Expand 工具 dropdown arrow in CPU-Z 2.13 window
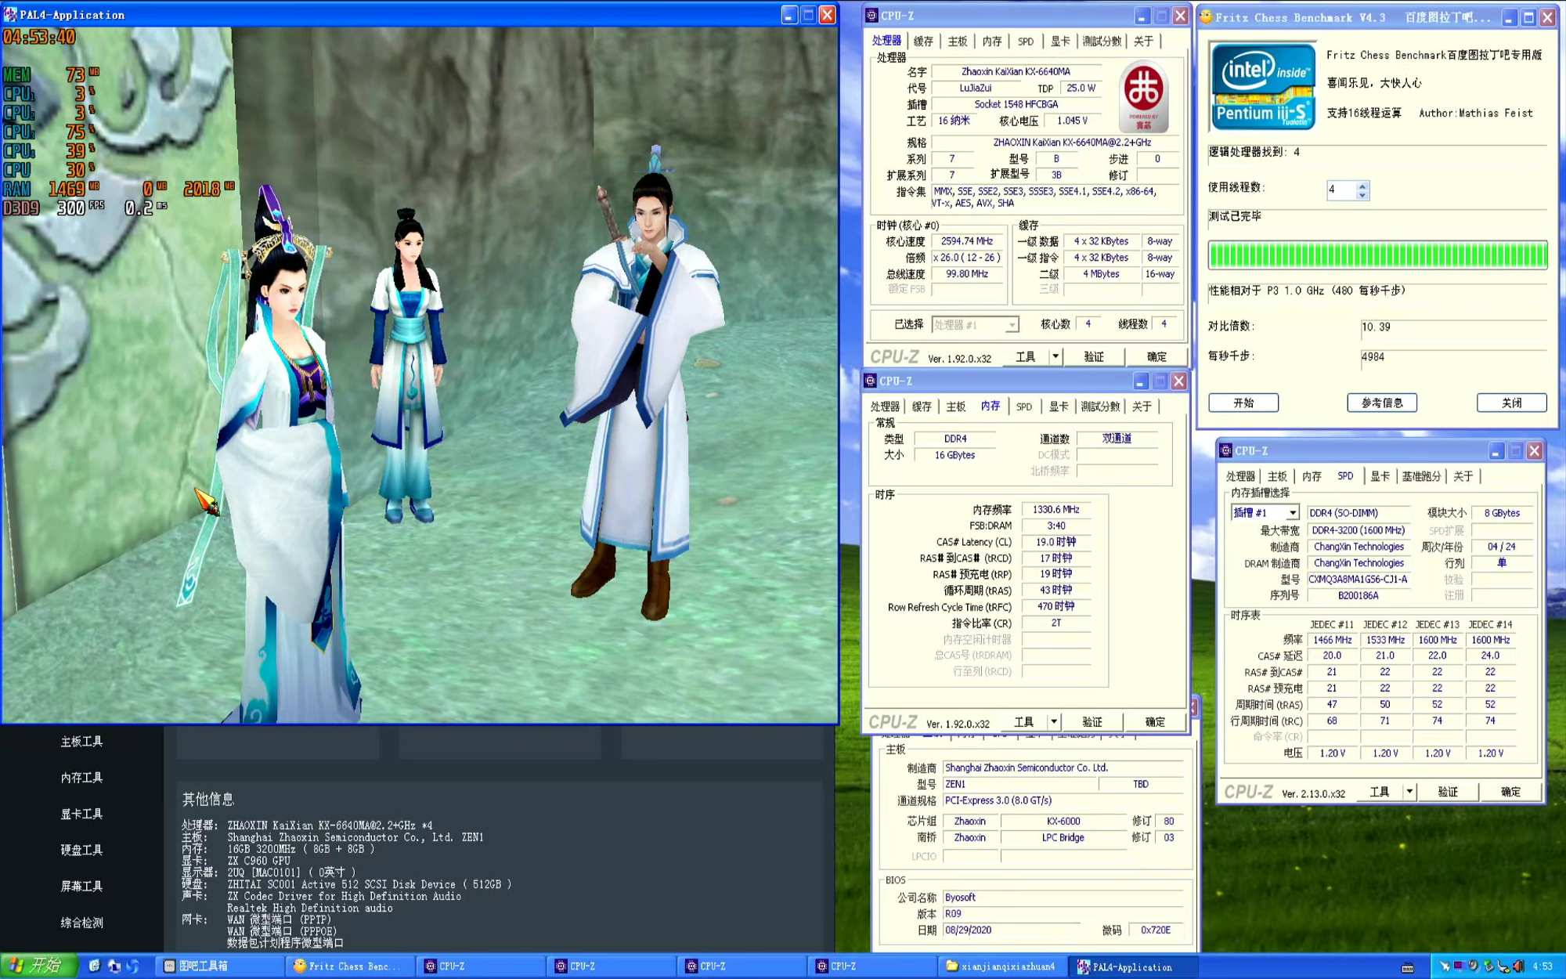 click(x=1409, y=792)
